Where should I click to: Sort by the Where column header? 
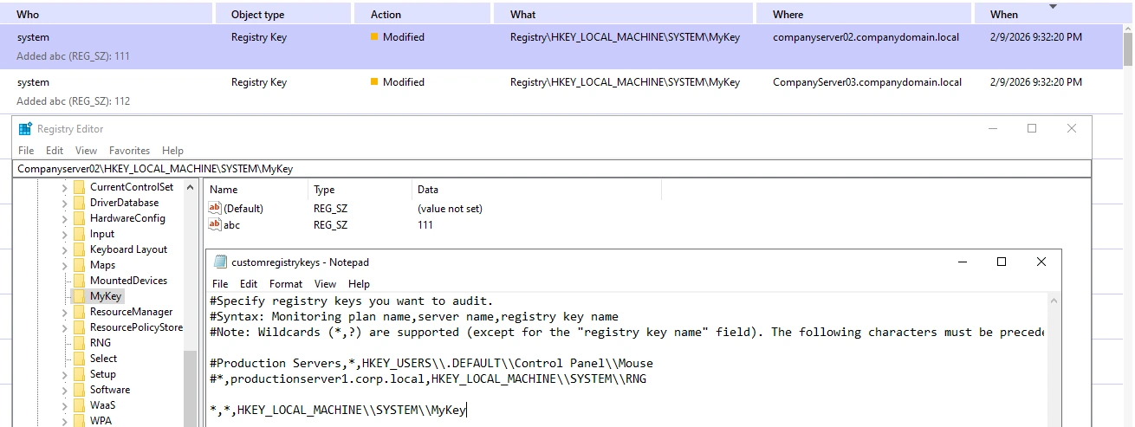tap(865, 14)
